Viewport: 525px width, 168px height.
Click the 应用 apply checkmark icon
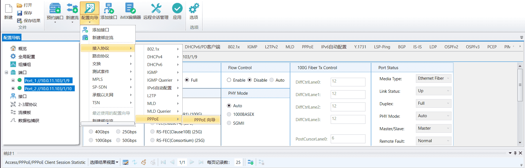(177, 9)
